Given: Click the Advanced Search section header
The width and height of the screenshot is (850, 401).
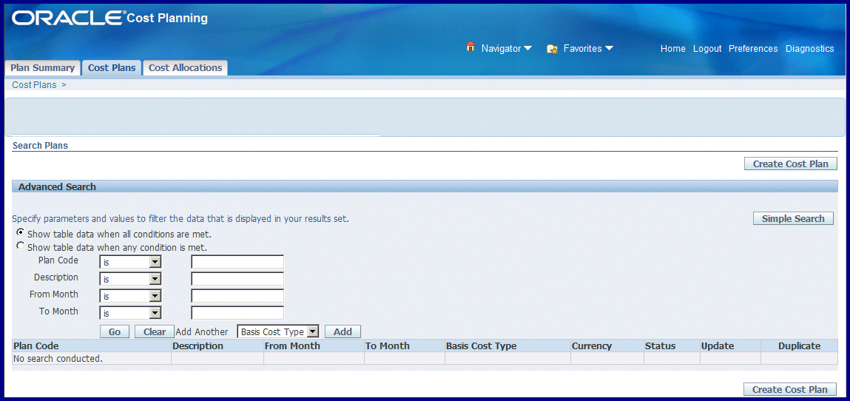Looking at the screenshot, I should [425, 186].
